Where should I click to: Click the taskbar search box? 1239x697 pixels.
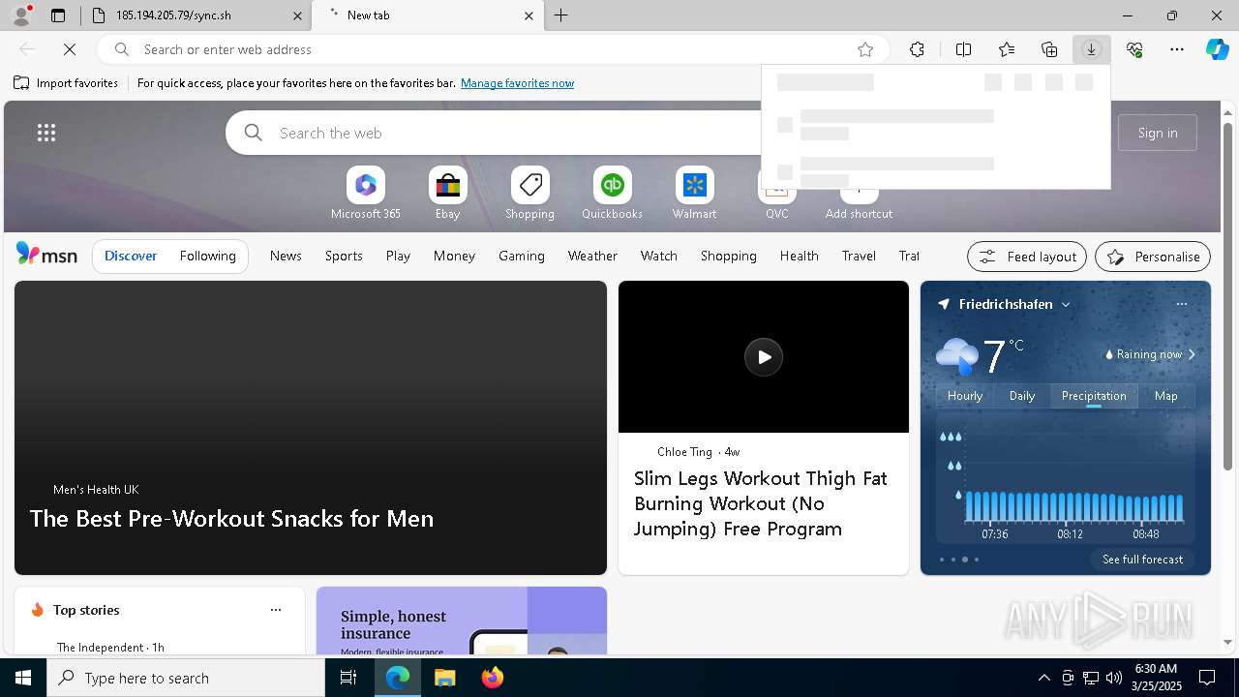point(186,678)
